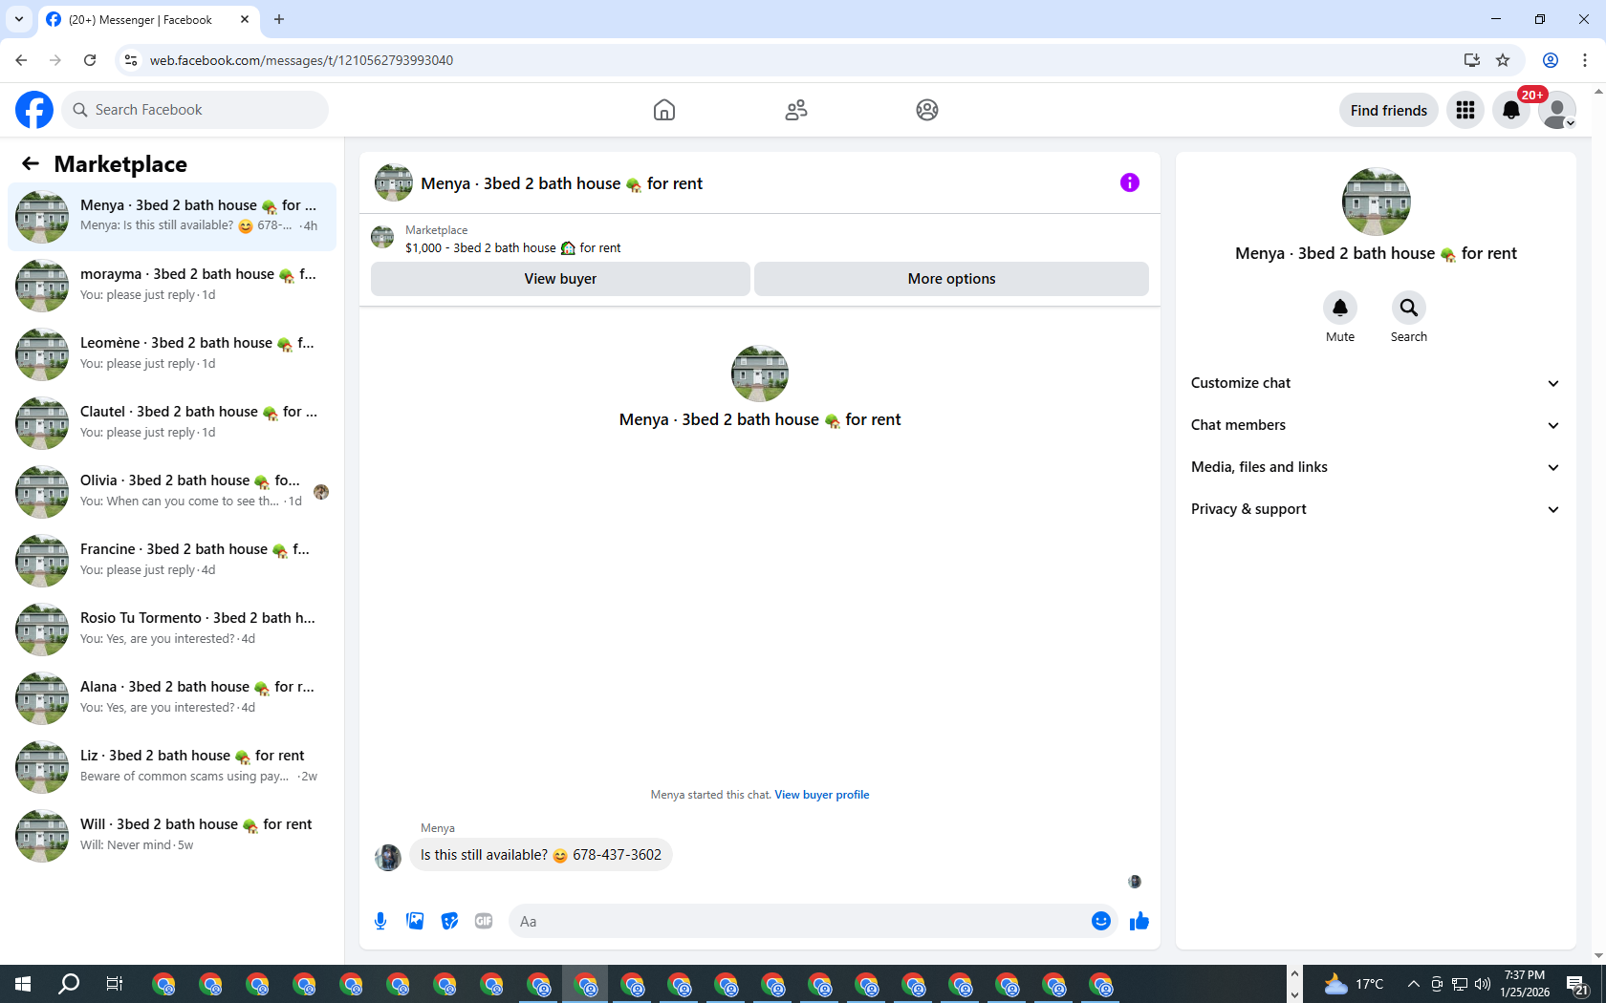Go back from Marketplace with arrow icon
This screenshot has width=1606, height=1003.
coord(31,163)
